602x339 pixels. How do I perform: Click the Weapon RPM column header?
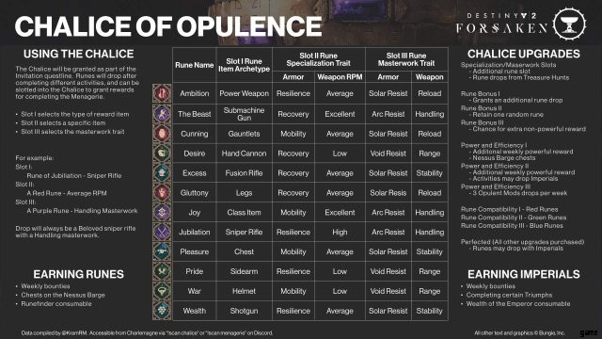click(x=340, y=77)
